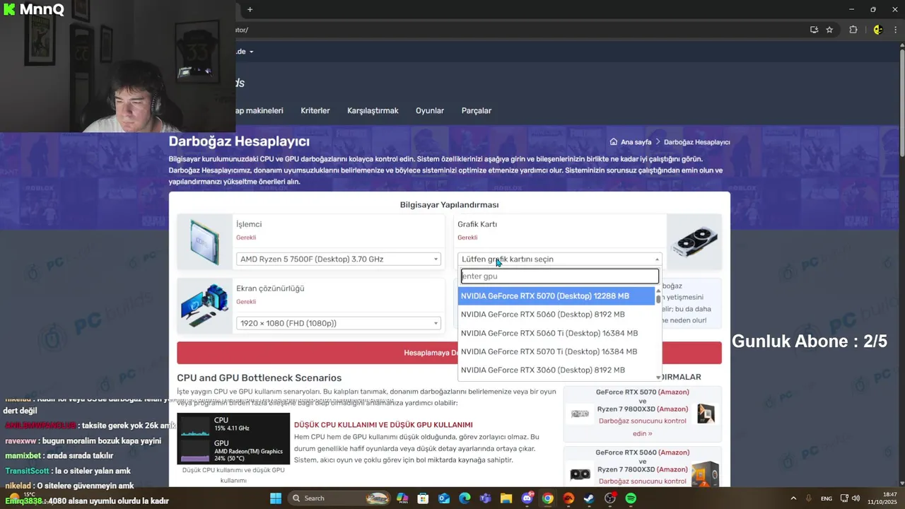Viewport: 905px width, 509px height.
Task: Open Ryzen 7 7800X3D Amazon link
Action: click(x=672, y=469)
